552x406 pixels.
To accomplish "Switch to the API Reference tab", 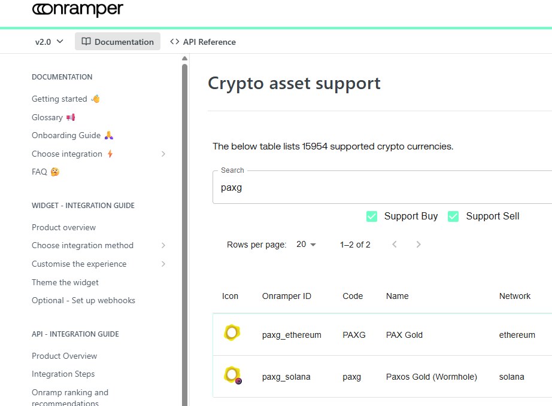I will click(x=203, y=42).
